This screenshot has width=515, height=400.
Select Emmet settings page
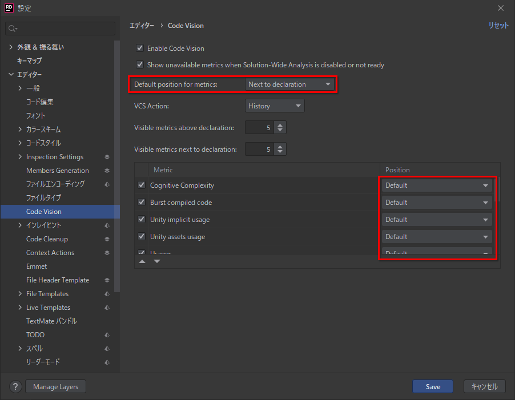pos(37,266)
